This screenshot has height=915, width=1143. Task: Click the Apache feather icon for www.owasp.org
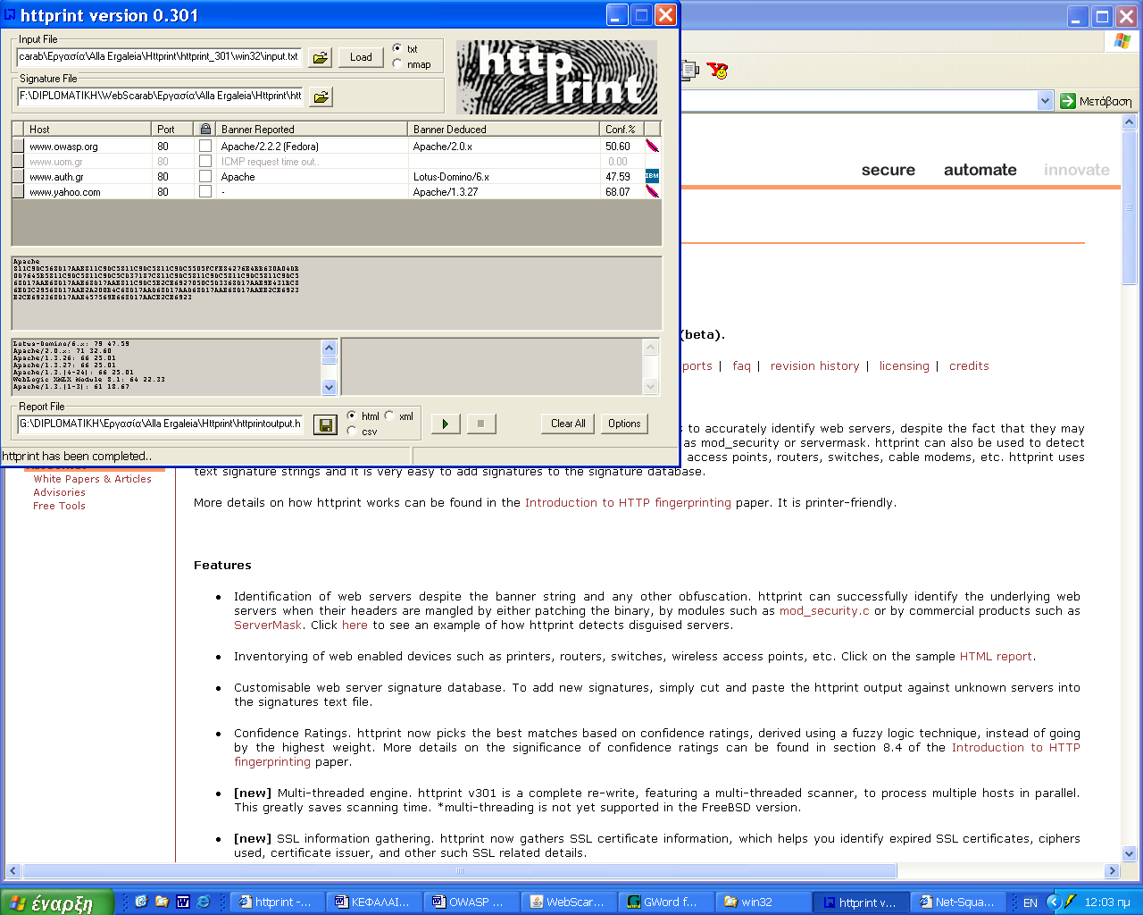pos(652,146)
